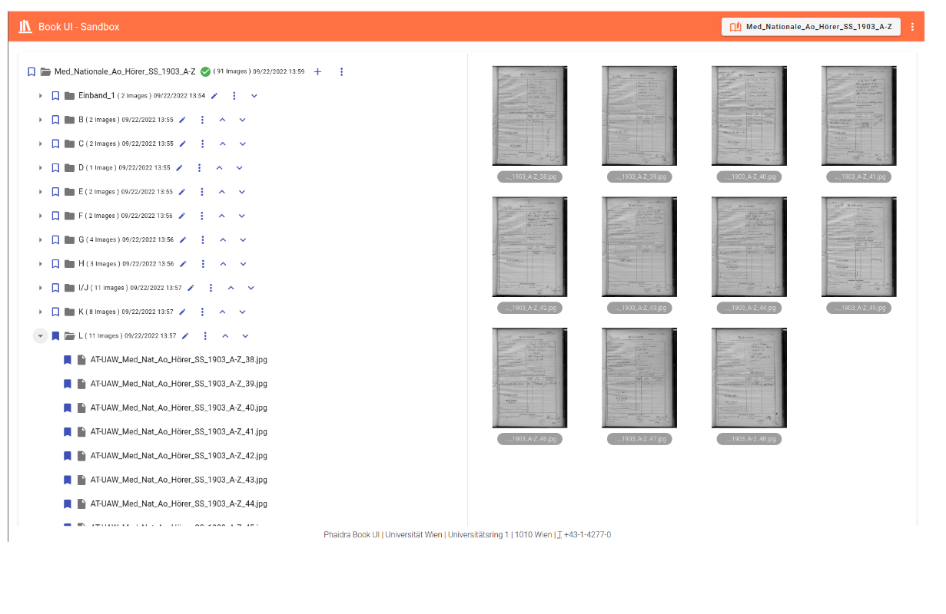Edit the Einband_1 folder name with pencil
The width and height of the screenshot is (946, 614).
215,96
